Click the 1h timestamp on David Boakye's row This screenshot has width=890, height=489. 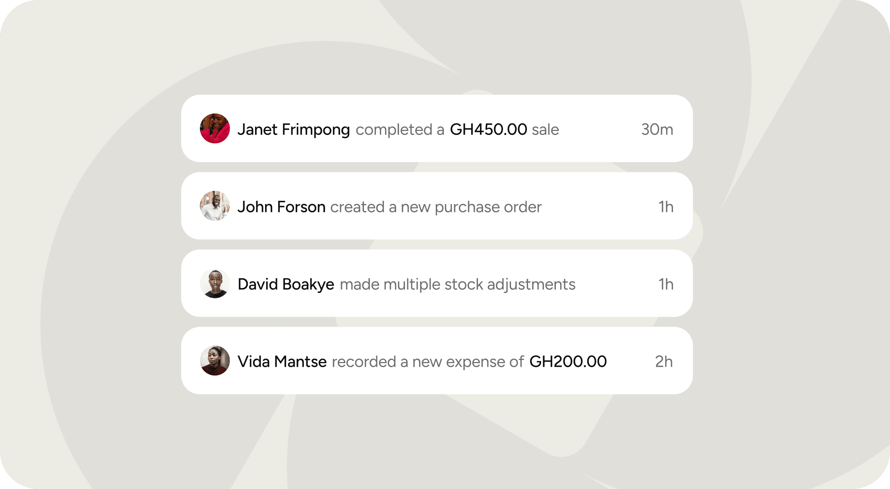click(666, 284)
